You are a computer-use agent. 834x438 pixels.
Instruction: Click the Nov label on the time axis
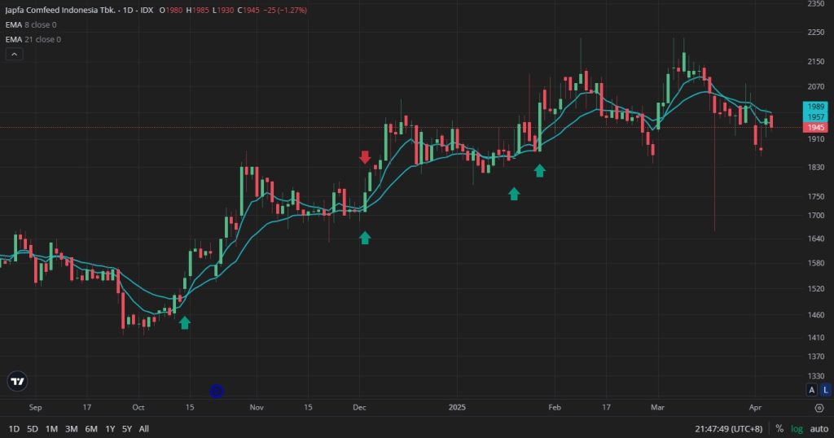pos(257,407)
